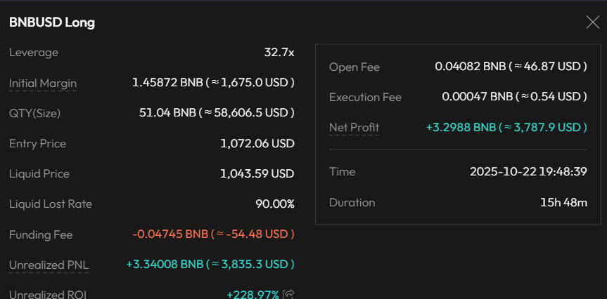This screenshot has width=607, height=299.
Task: Click the +228.97% ROI value
Action: coord(253,295)
